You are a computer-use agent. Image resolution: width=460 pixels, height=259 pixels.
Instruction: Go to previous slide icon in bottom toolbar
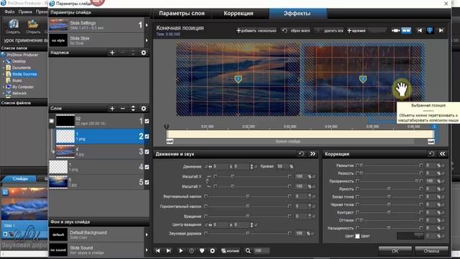point(158,250)
